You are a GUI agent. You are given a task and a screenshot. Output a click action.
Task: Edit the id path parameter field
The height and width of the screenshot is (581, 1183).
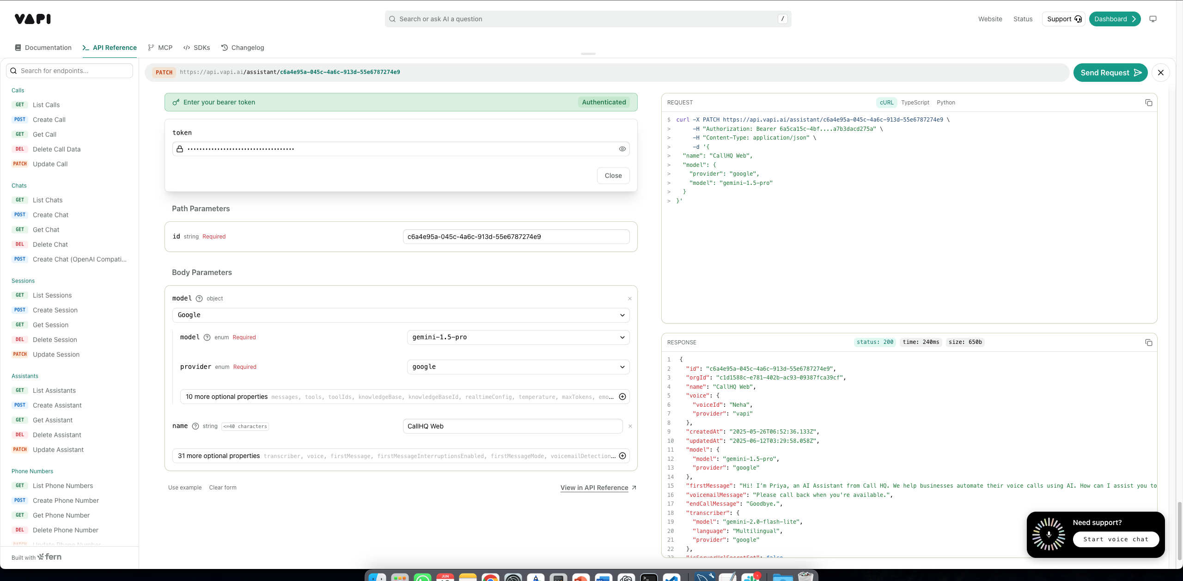tap(516, 237)
